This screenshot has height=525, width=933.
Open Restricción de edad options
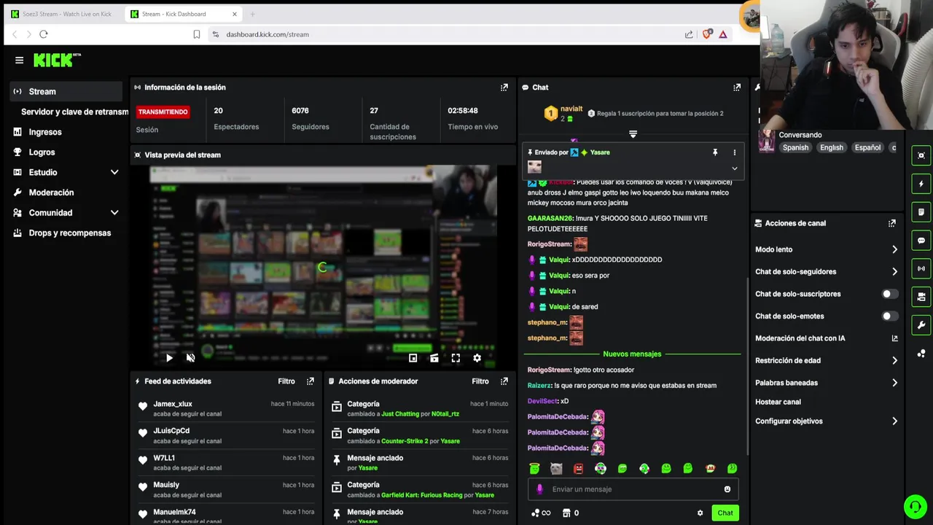click(827, 361)
